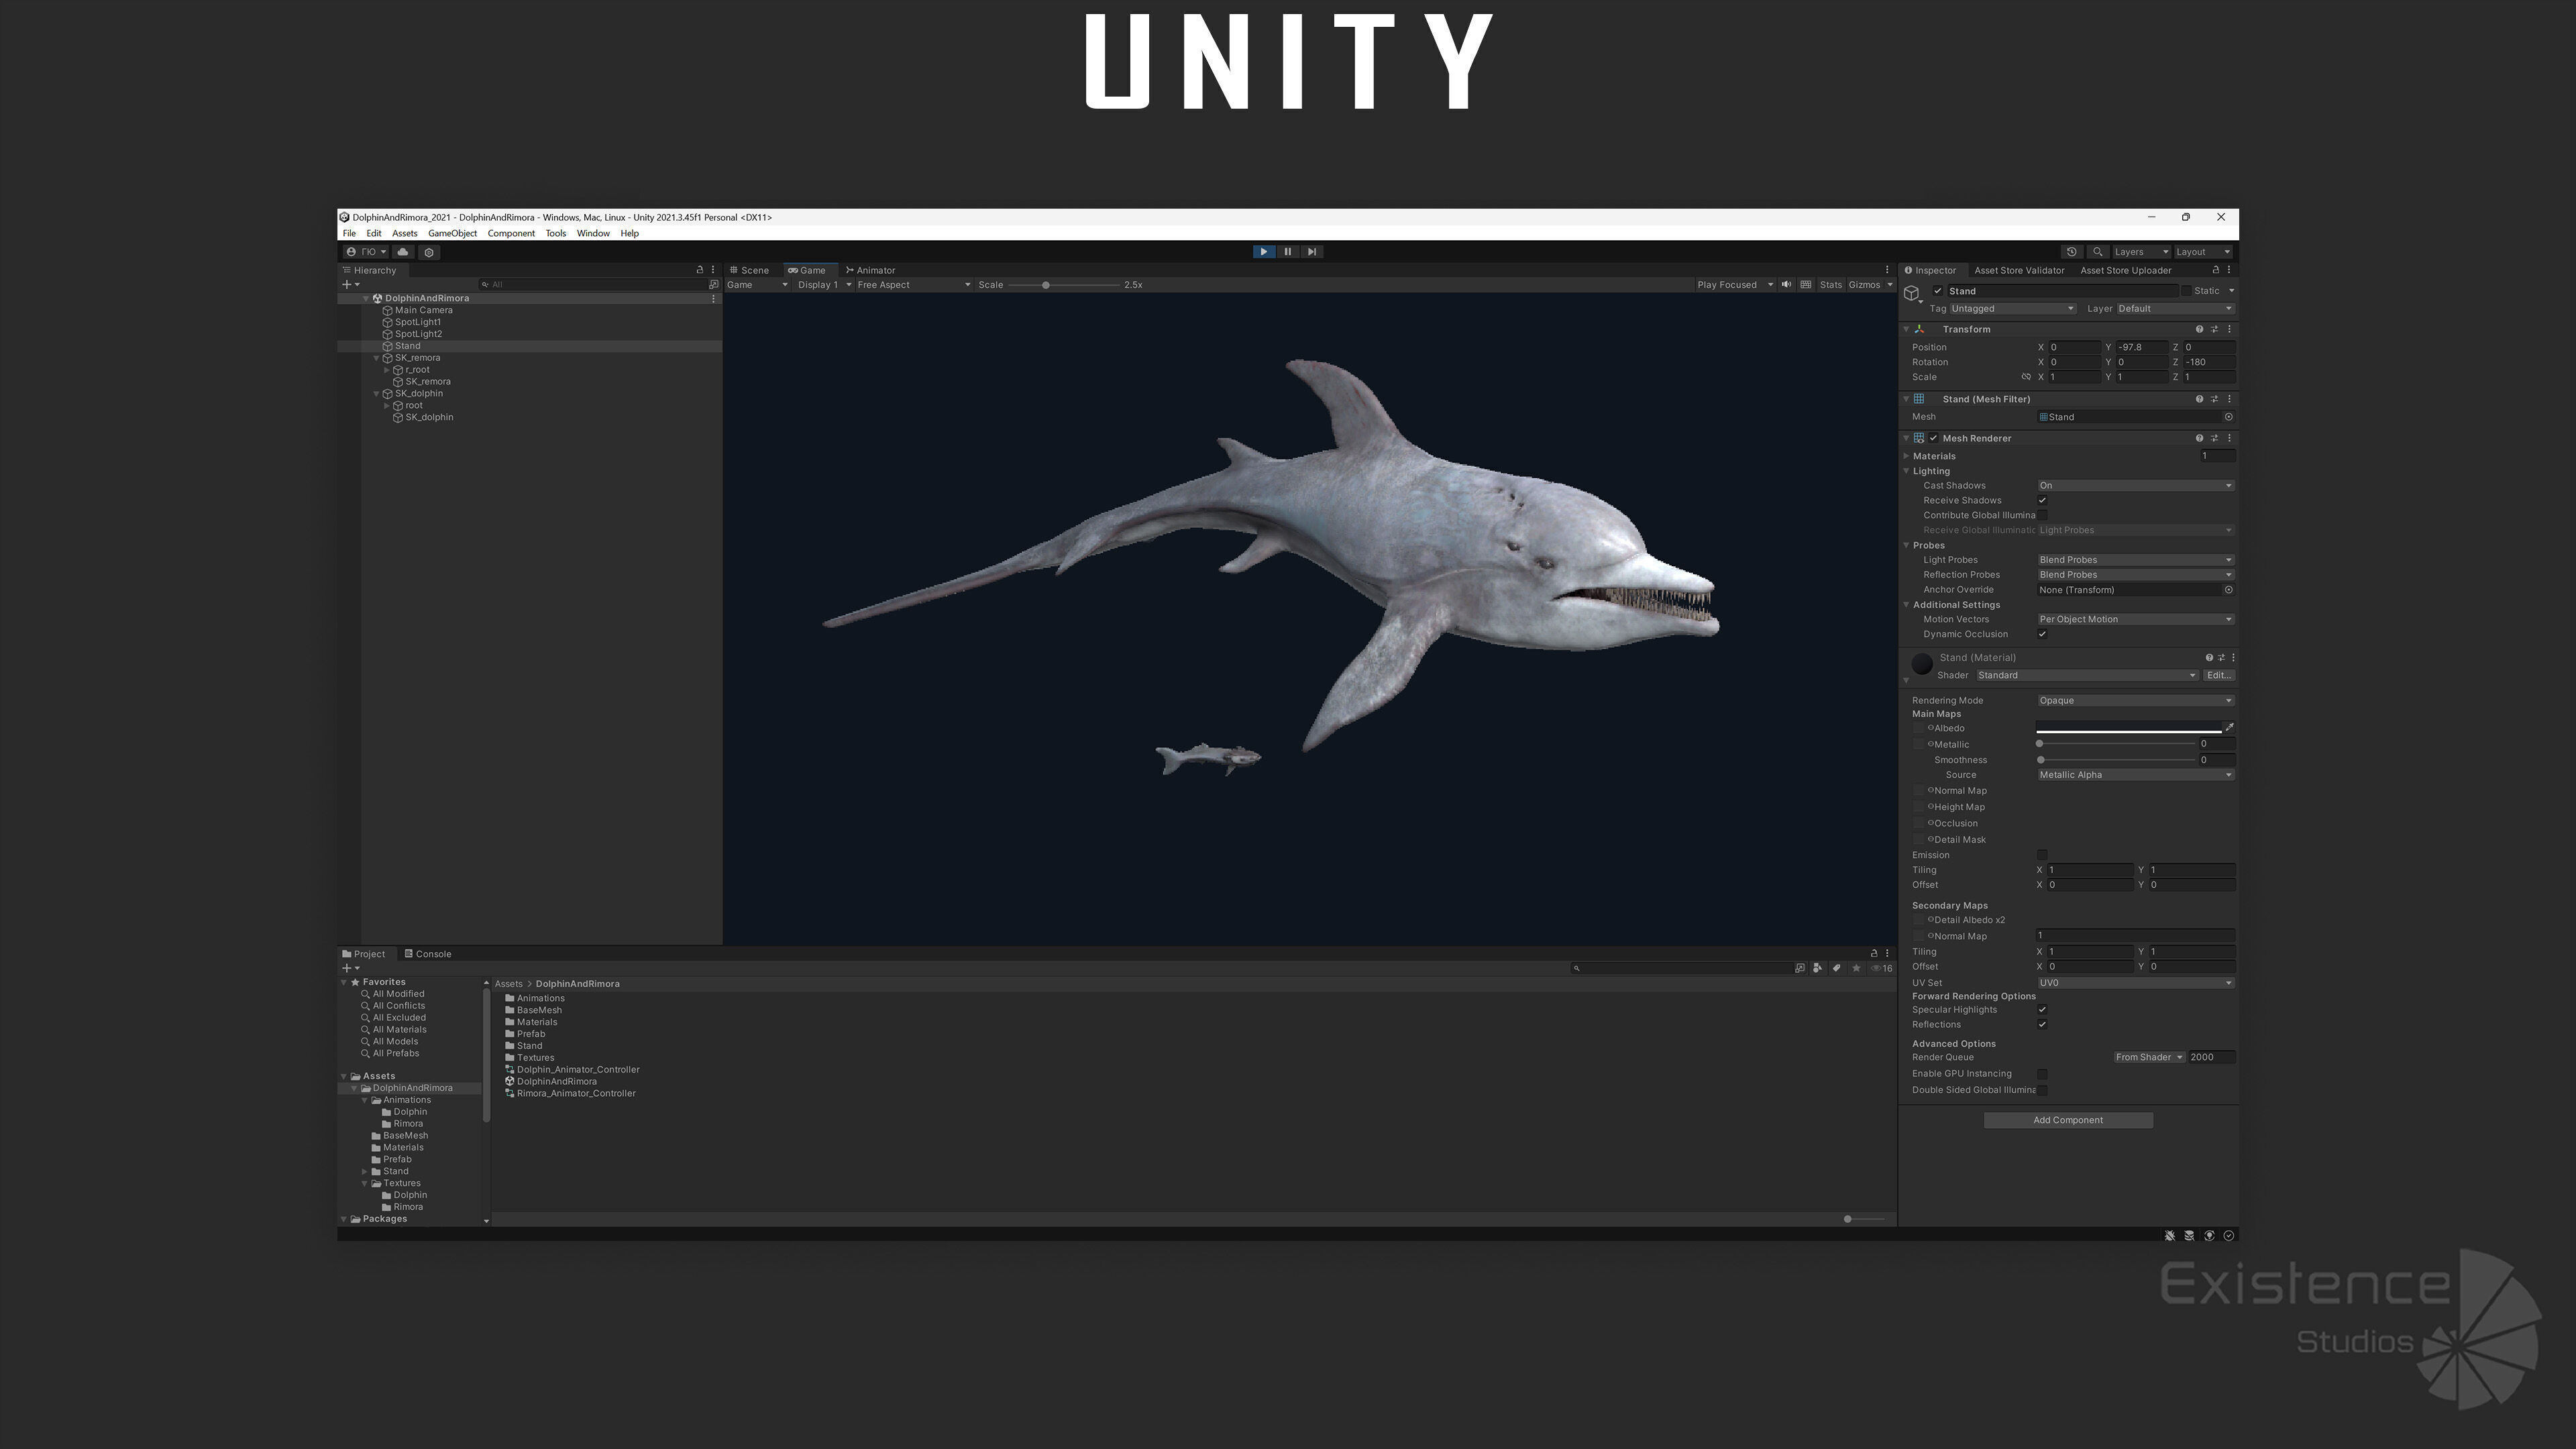
Task: Click the Pause button in toolbar
Action: coord(1288,252)
